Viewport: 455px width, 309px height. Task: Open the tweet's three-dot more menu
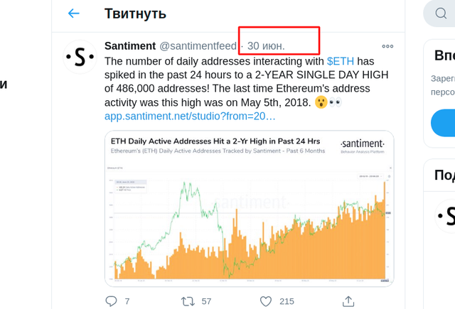tap(387, 46)
